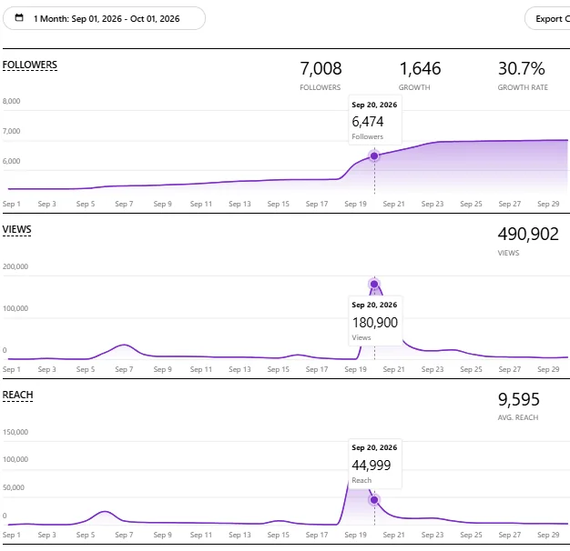Click the 150,000 label on Reach axis
This screenshot has width=570, height=551.
15,432
